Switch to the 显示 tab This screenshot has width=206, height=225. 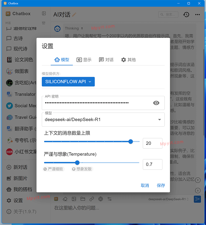point(84,60)
